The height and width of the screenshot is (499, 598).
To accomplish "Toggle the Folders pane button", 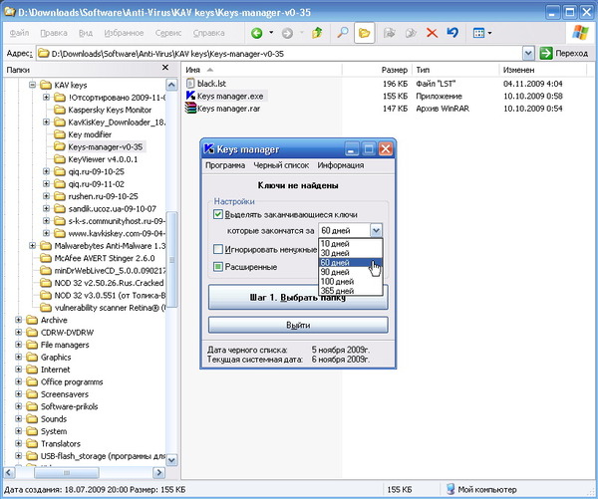I will (364, 33).
